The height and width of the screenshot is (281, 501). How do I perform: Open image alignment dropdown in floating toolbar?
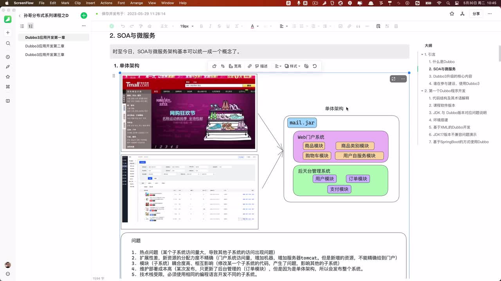(x=278, y=66)
